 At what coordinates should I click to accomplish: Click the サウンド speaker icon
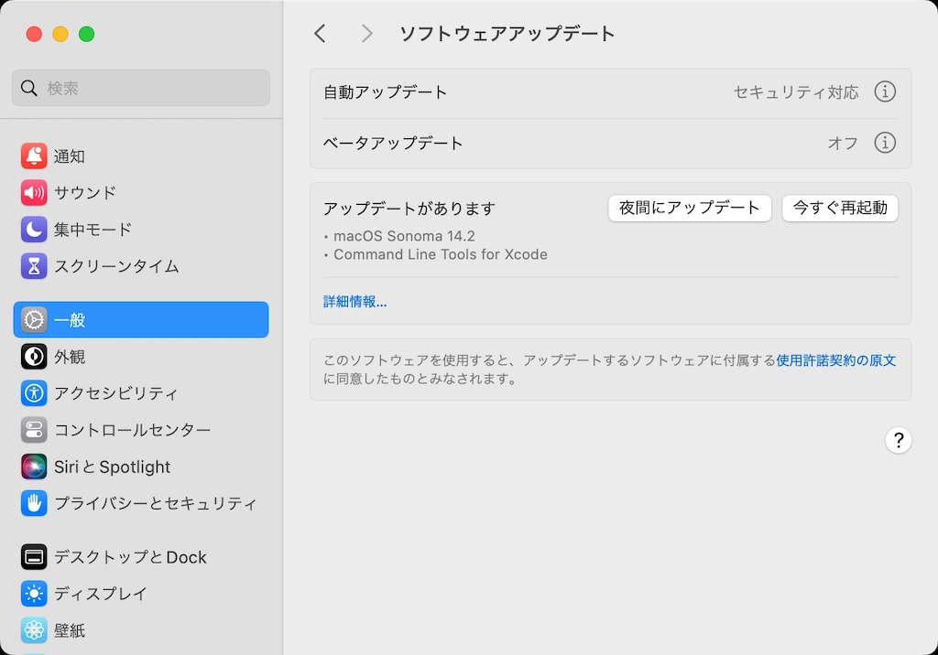pos(34,192)
